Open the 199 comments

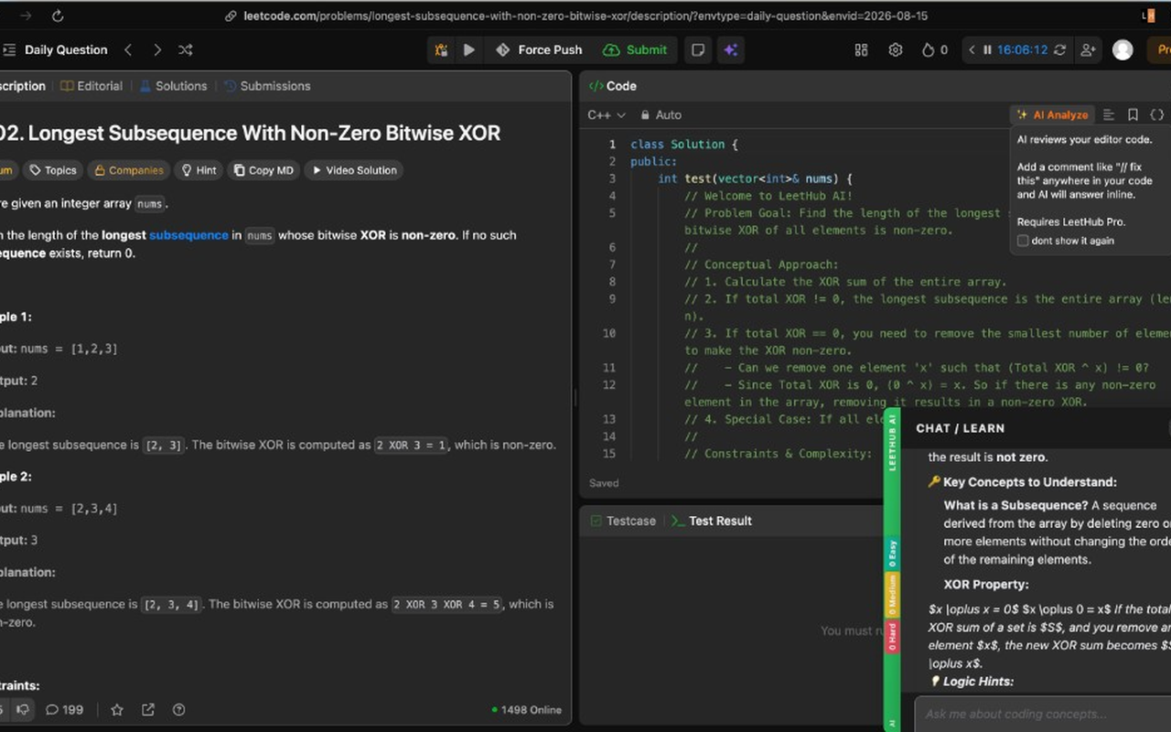coord(64,709)
